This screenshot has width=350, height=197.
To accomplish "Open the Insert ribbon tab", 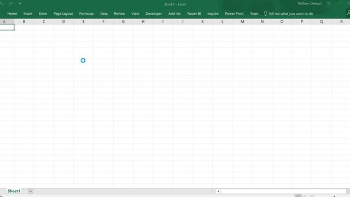I will [28, 14].
